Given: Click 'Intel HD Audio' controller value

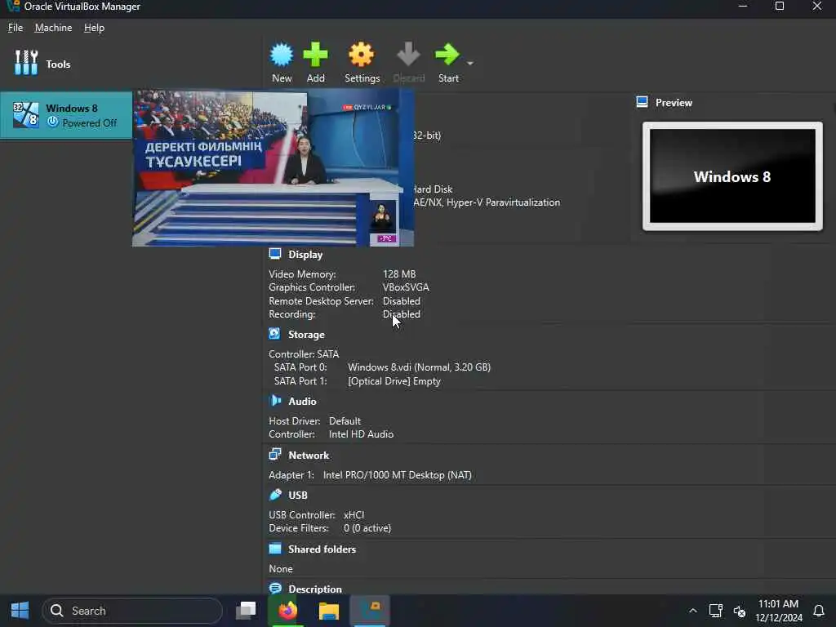Looking at the screenshot, I should click(361, 434).
